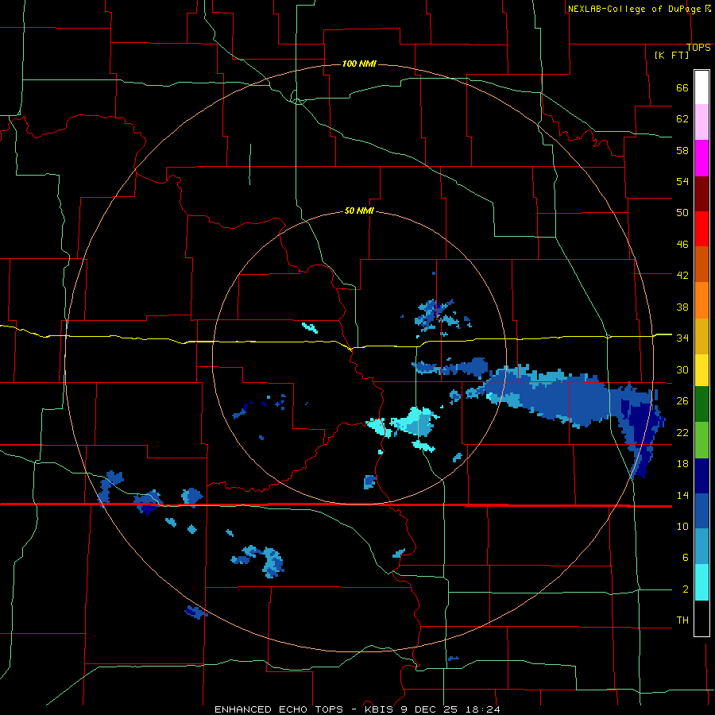Click the legend value 42
The image size is (715, 715).
(682, 276)
